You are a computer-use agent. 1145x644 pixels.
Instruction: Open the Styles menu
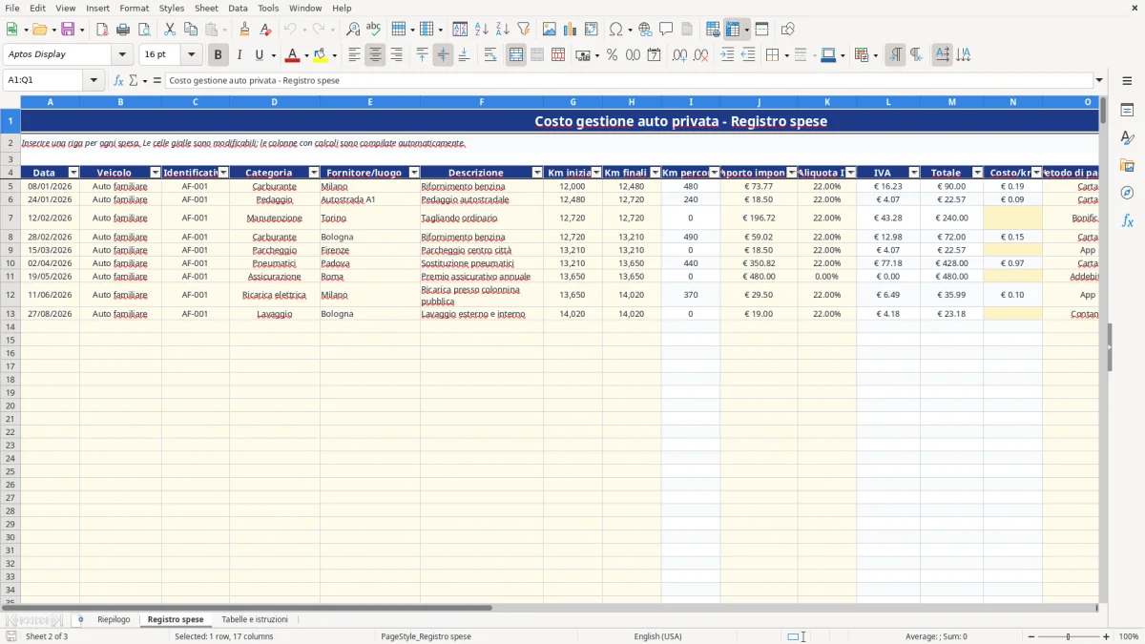[x=172, y=8]
